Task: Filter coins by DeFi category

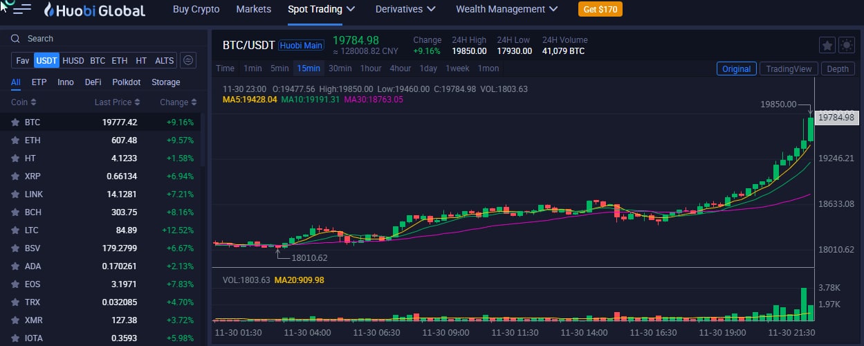Action: click(93, 82)
